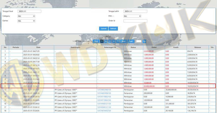
Task: Select page 1 in pagination
Action: pos(102,41)
